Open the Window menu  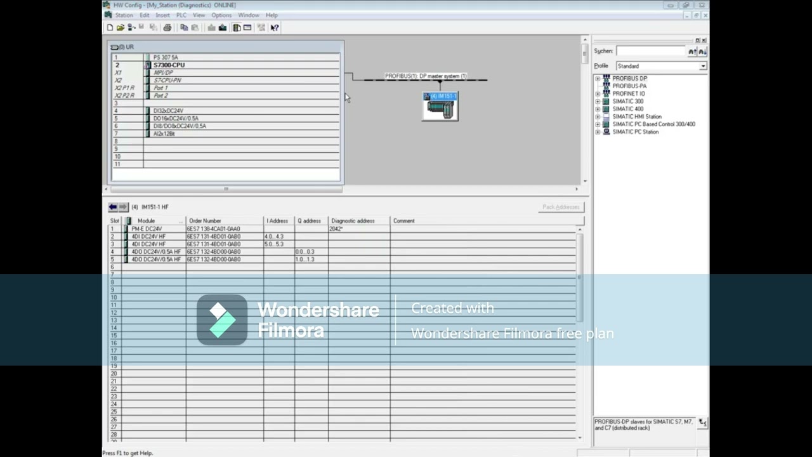point(249,15)
